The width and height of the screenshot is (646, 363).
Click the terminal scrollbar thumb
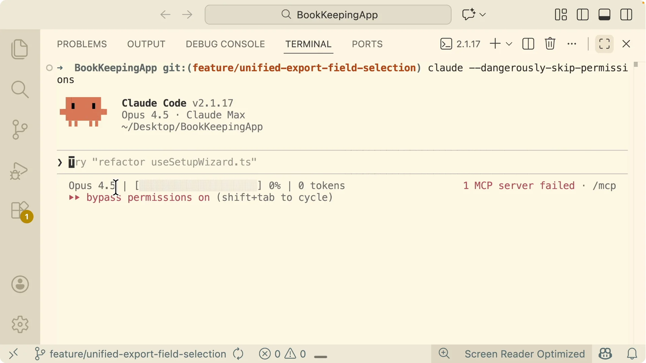636,64
